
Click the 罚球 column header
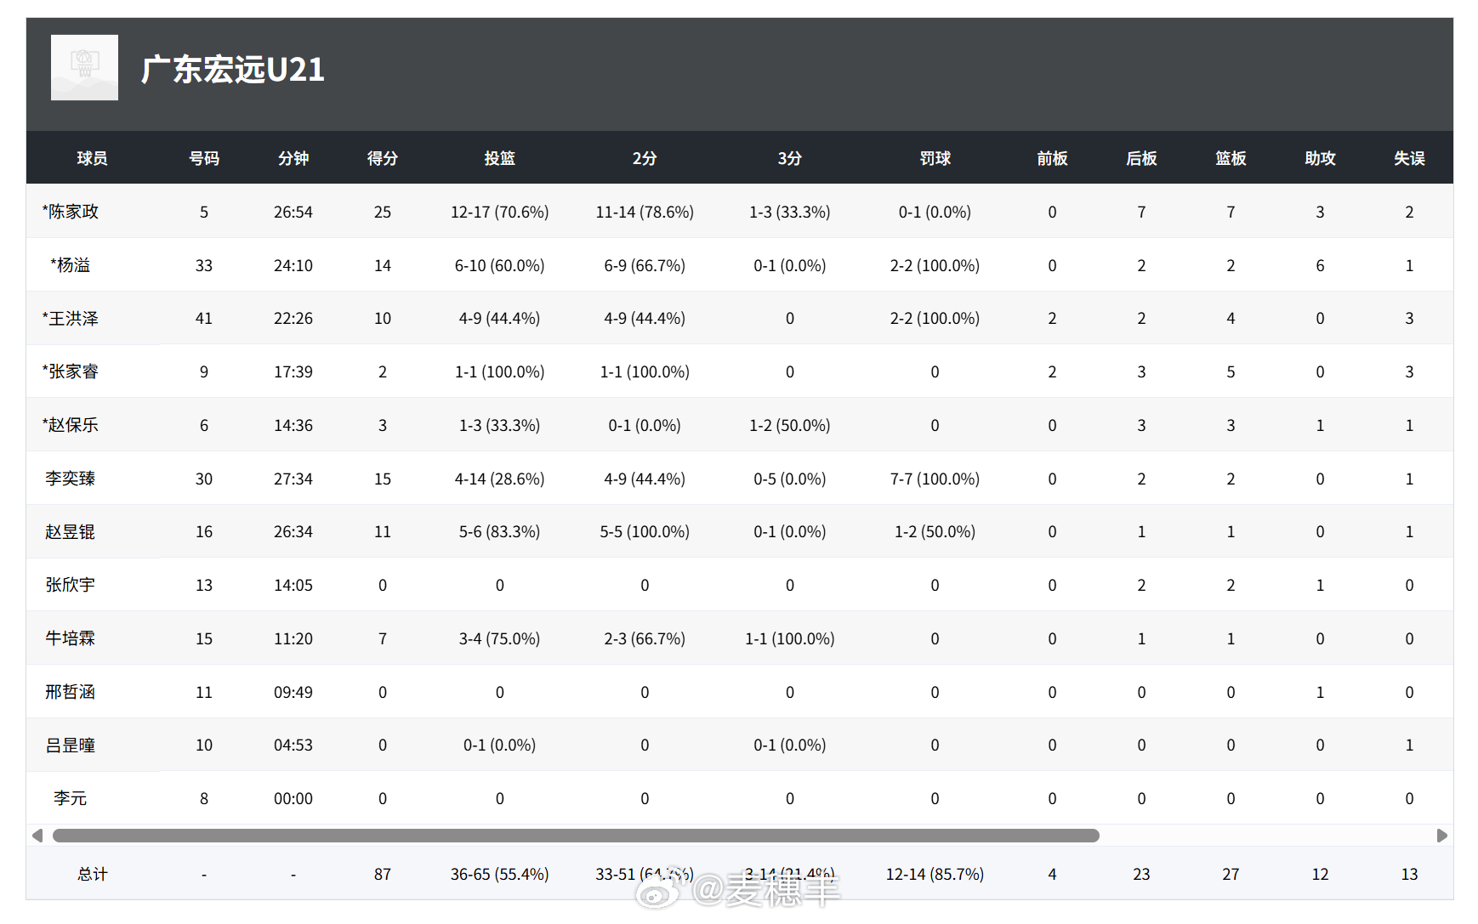click(935, 158)
